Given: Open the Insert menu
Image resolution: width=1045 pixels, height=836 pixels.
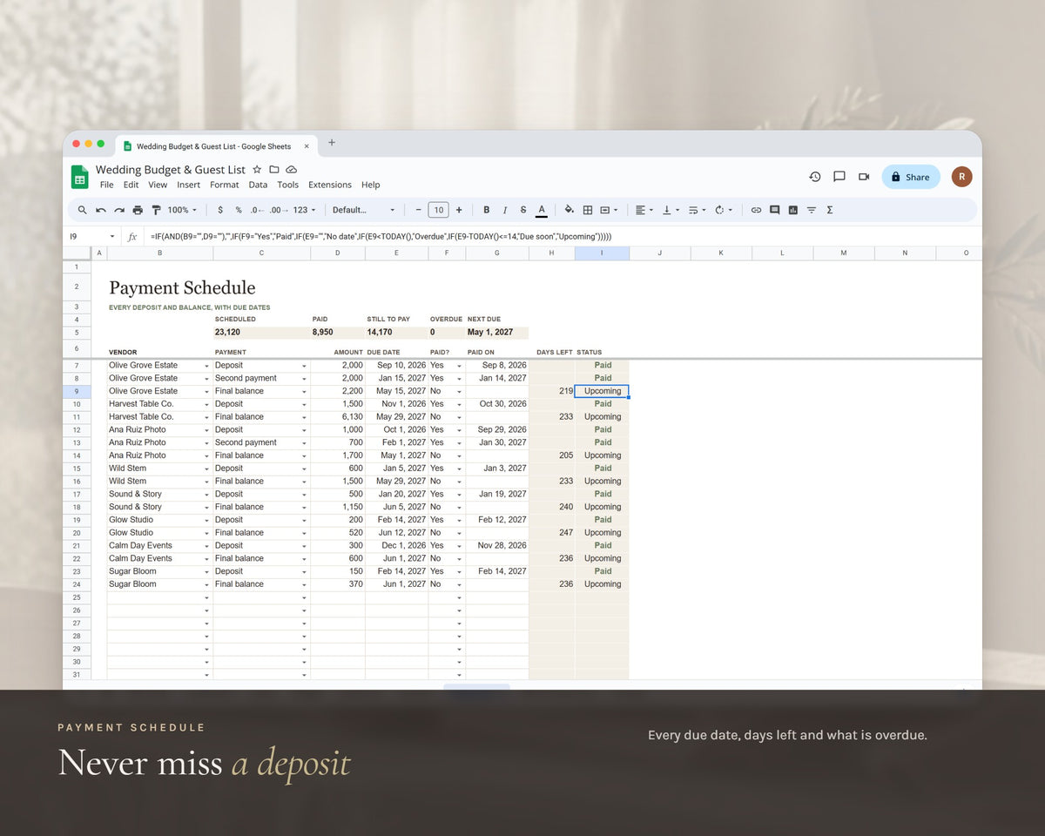Looking at the screenshot, I should click(x=188, y=185).
